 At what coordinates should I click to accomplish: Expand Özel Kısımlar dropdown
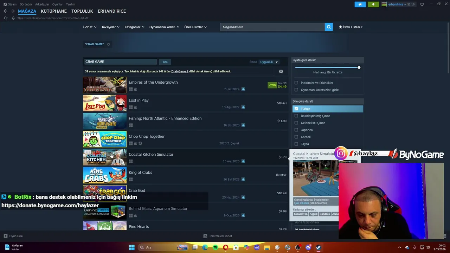click(195, 27)
